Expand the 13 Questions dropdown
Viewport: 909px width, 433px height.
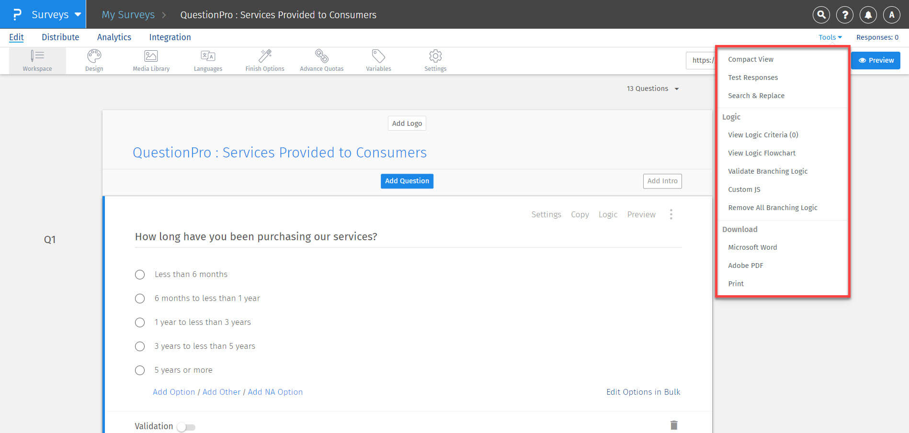pyautogui.click(x=652, y=89)
